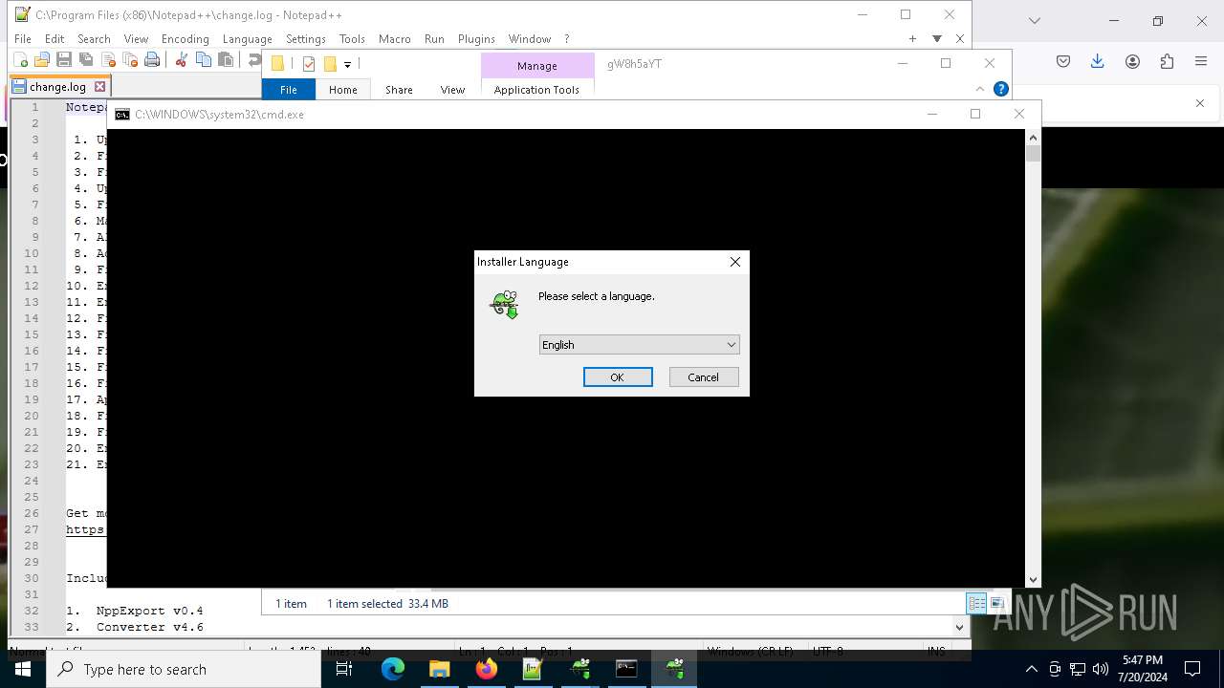Click the cmd scrollbar down arrow

(1033, 579)
